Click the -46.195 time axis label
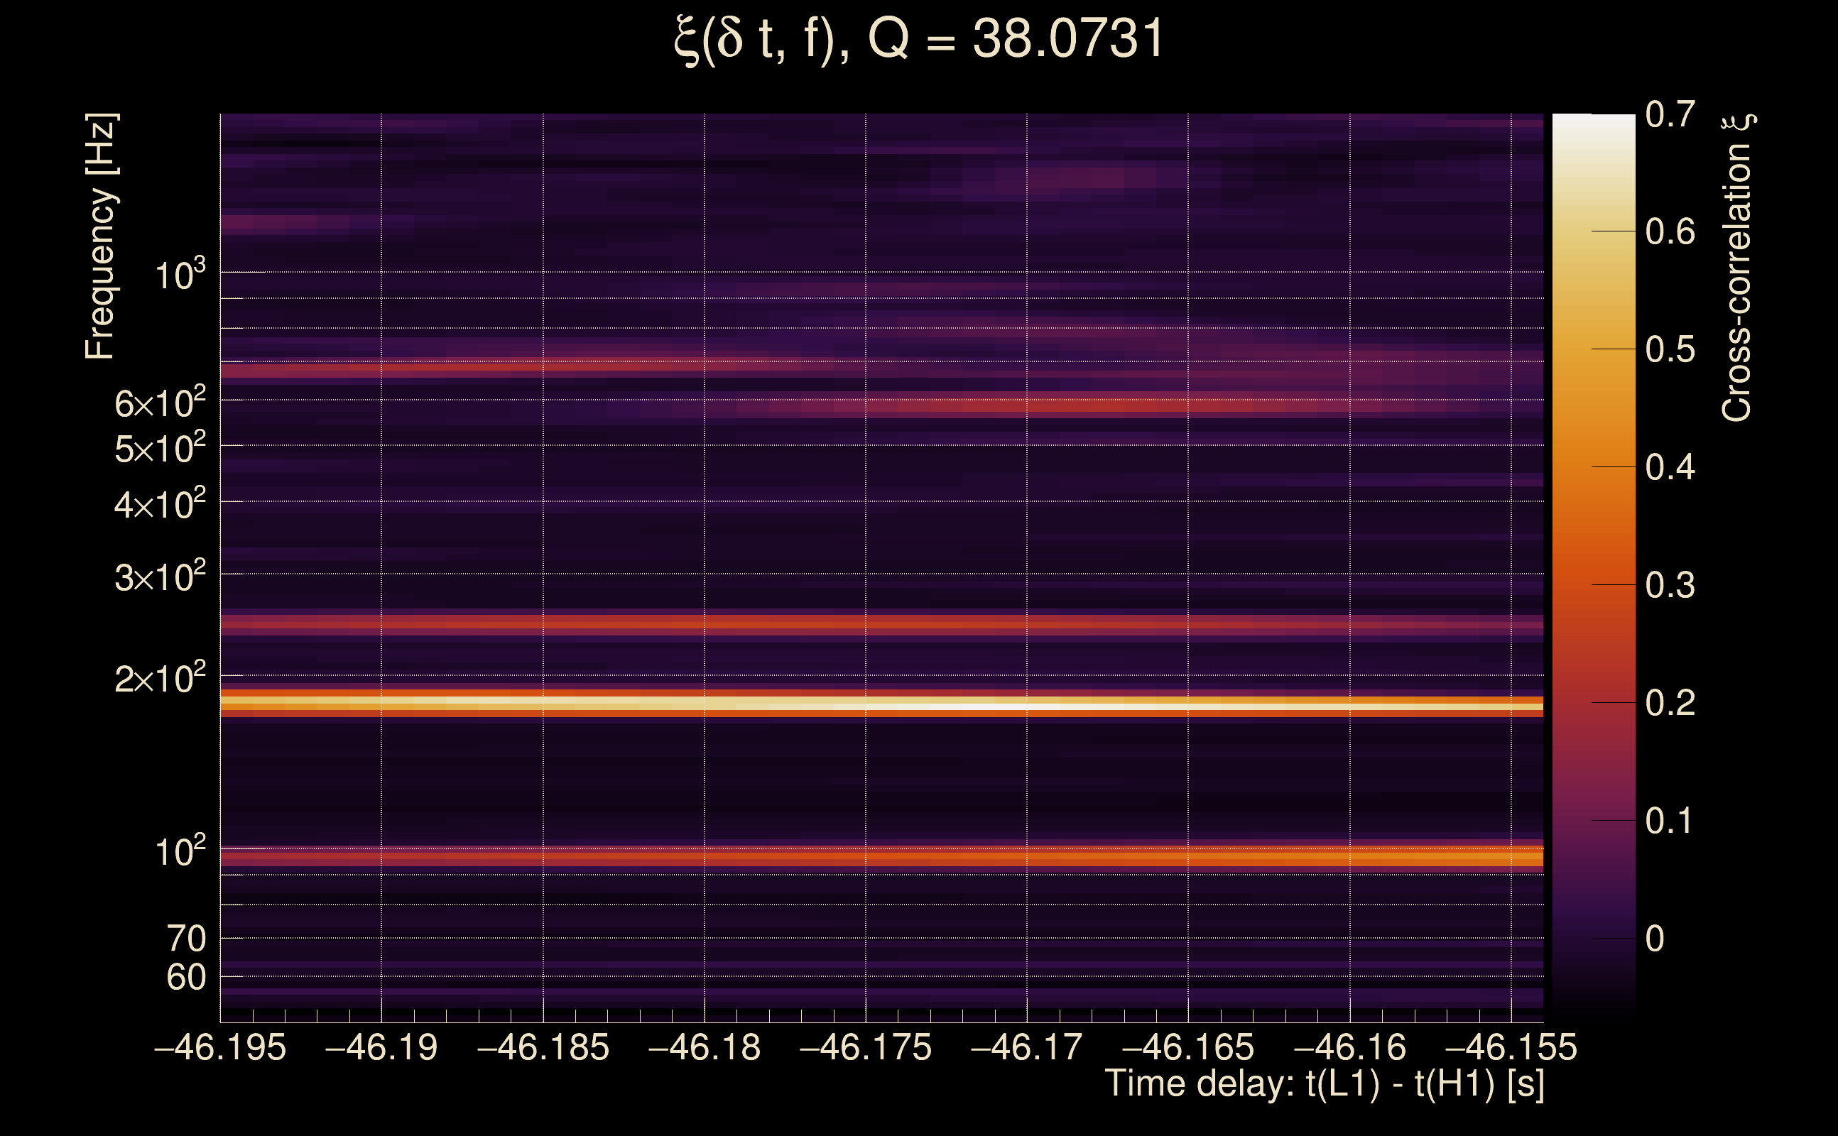This screenshot has height=1136, width=1838. tap(220, 1047)
